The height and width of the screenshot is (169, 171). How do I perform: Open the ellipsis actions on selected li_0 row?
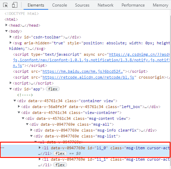[3, 148]
